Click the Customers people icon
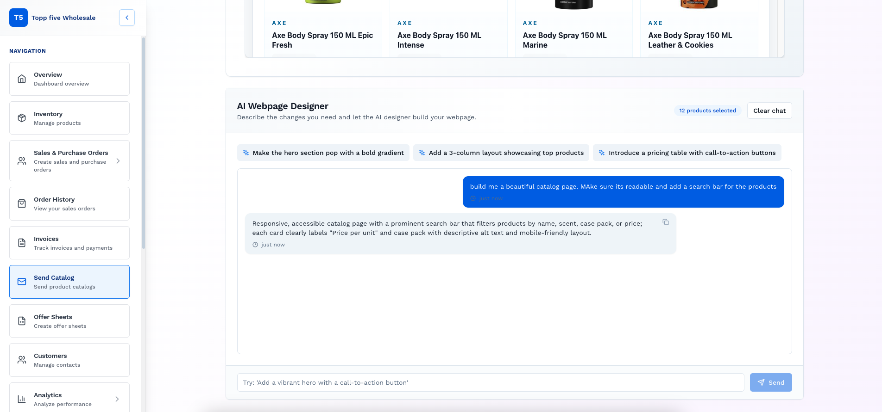Viewport: 882px width, 412px height. [22, 360]
